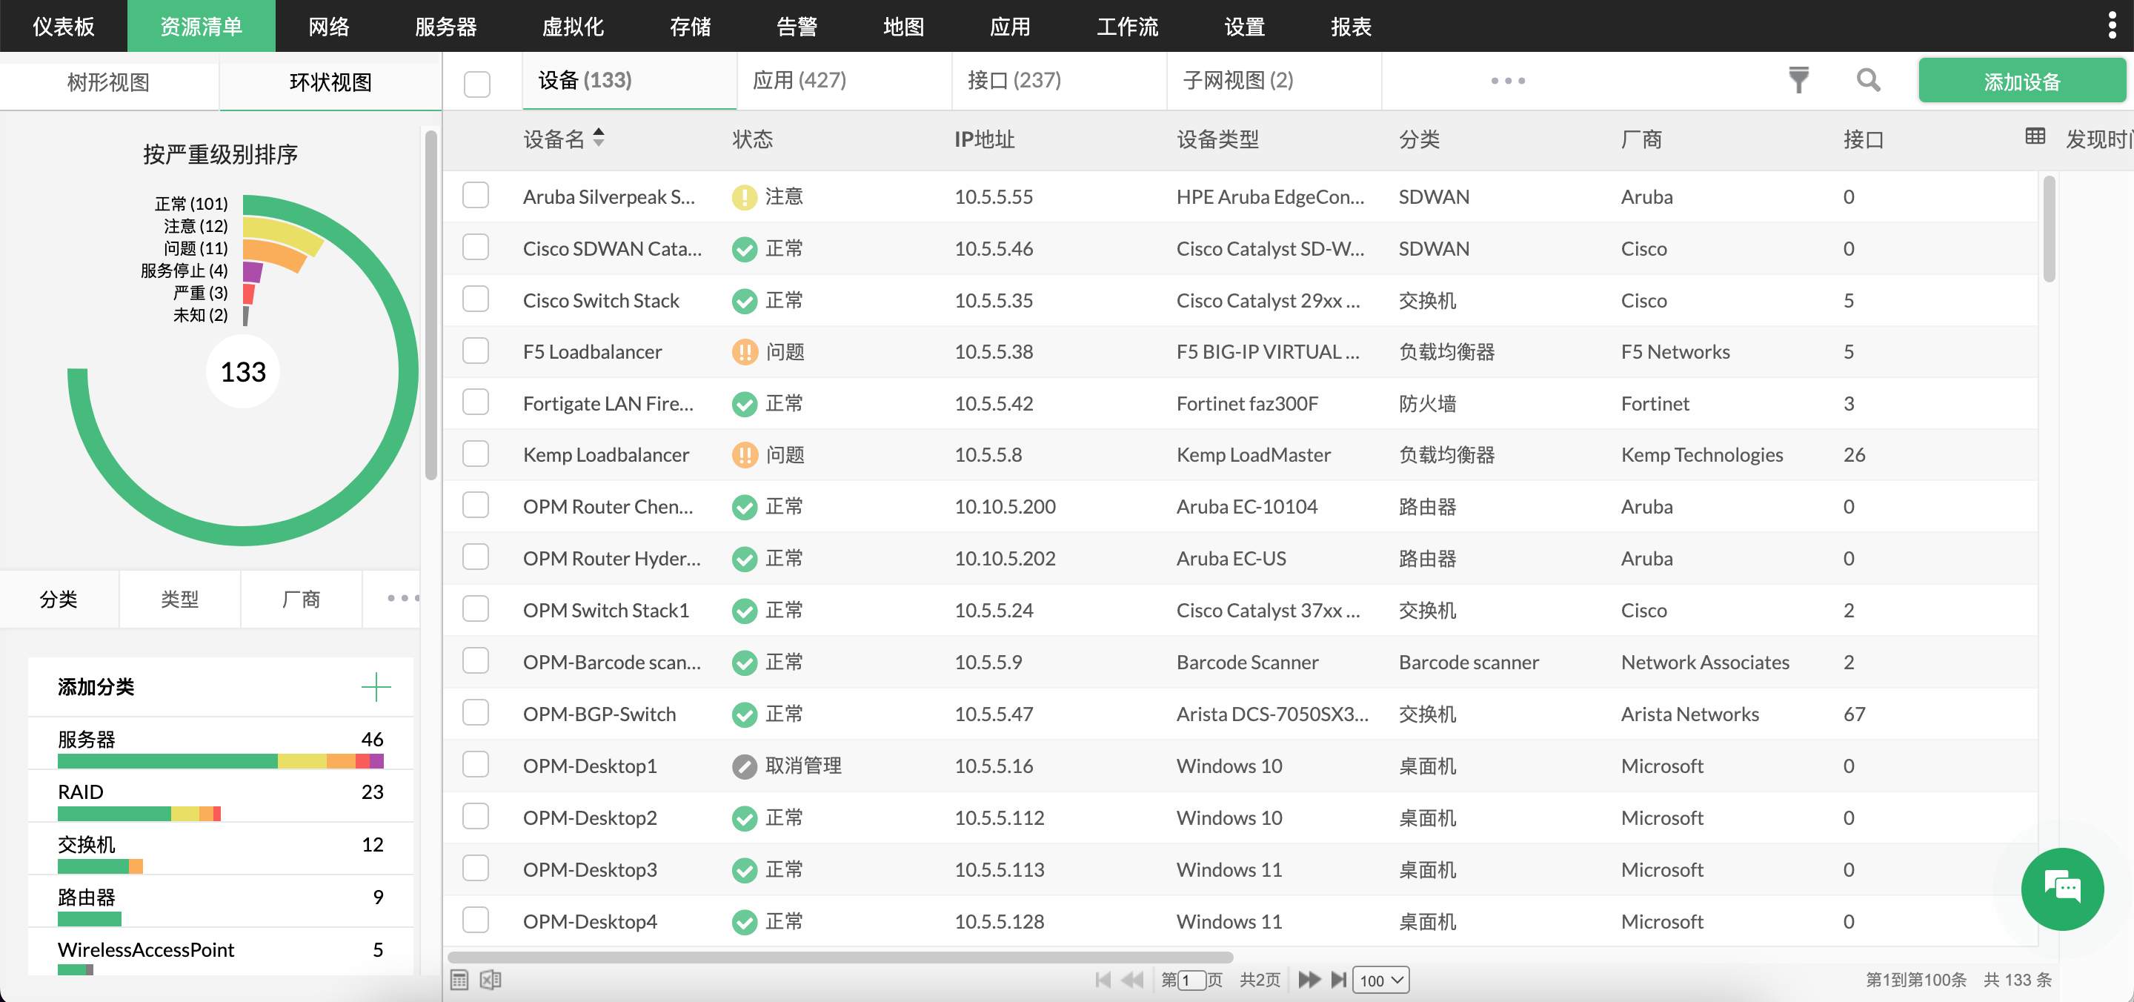Click the table export icon at bottom left
The height and width of the screenshot is (1002, 2134).
click(461, 979)
